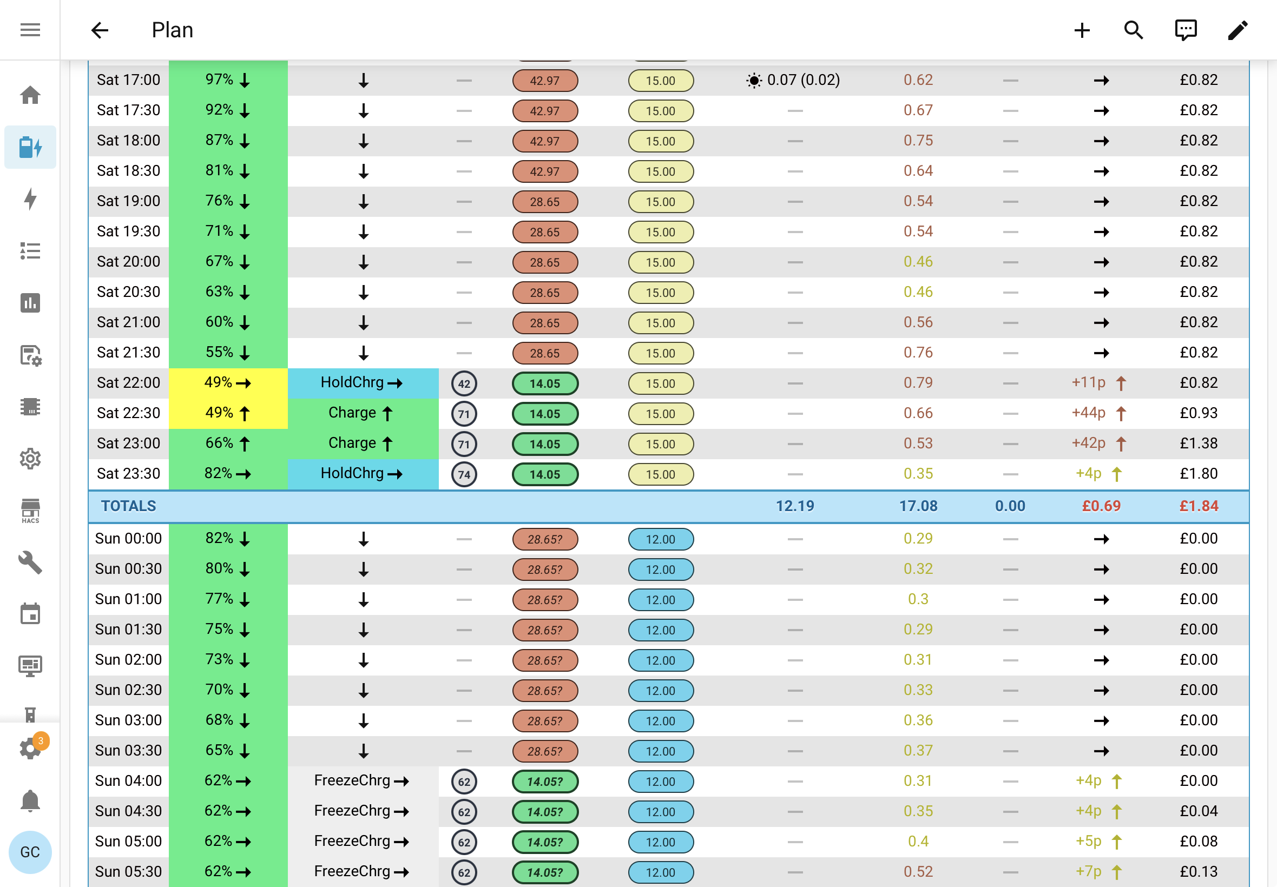Click the plus add icon in header
The width and height of the screenshot is (1277, 887).
(1081, 30)
